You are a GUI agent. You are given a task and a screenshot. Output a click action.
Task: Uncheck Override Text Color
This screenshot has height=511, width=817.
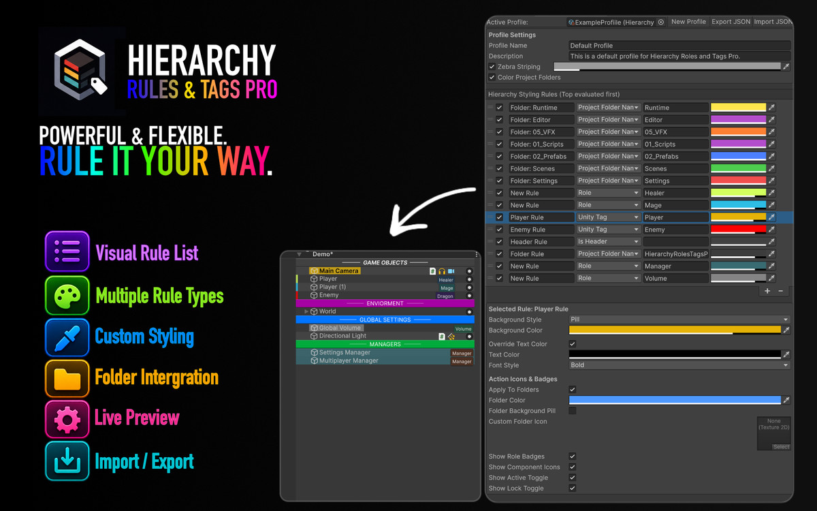pyautogui.click(x=573, y=344)
